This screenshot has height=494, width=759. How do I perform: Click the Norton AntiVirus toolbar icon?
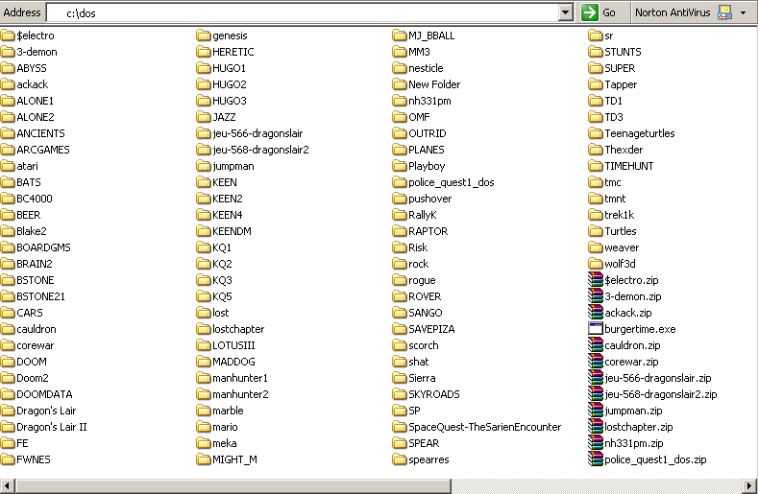[x=724, y=12]
